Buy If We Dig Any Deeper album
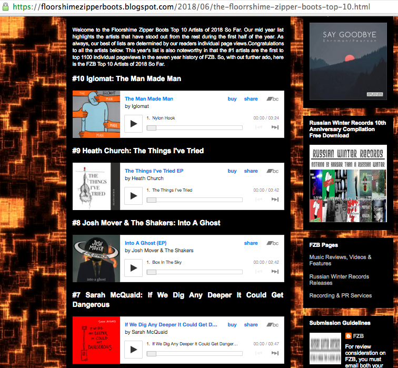Image resolution: width=398 pixels, height=368 pixels. click(x=232, y=325)
